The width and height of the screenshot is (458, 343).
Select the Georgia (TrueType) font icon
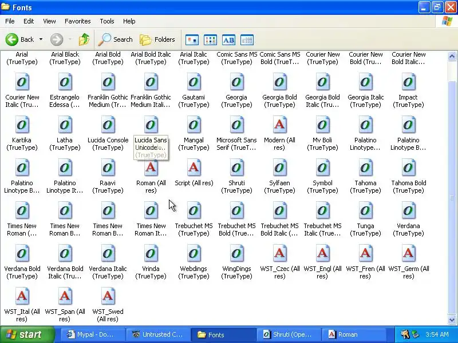coord(236,82)
